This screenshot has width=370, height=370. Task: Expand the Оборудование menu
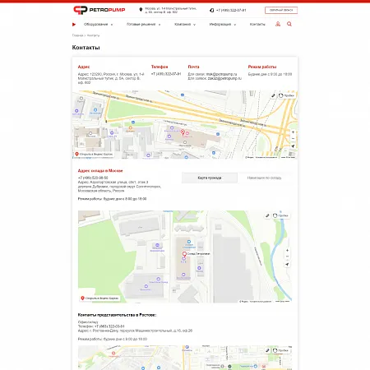98,25
